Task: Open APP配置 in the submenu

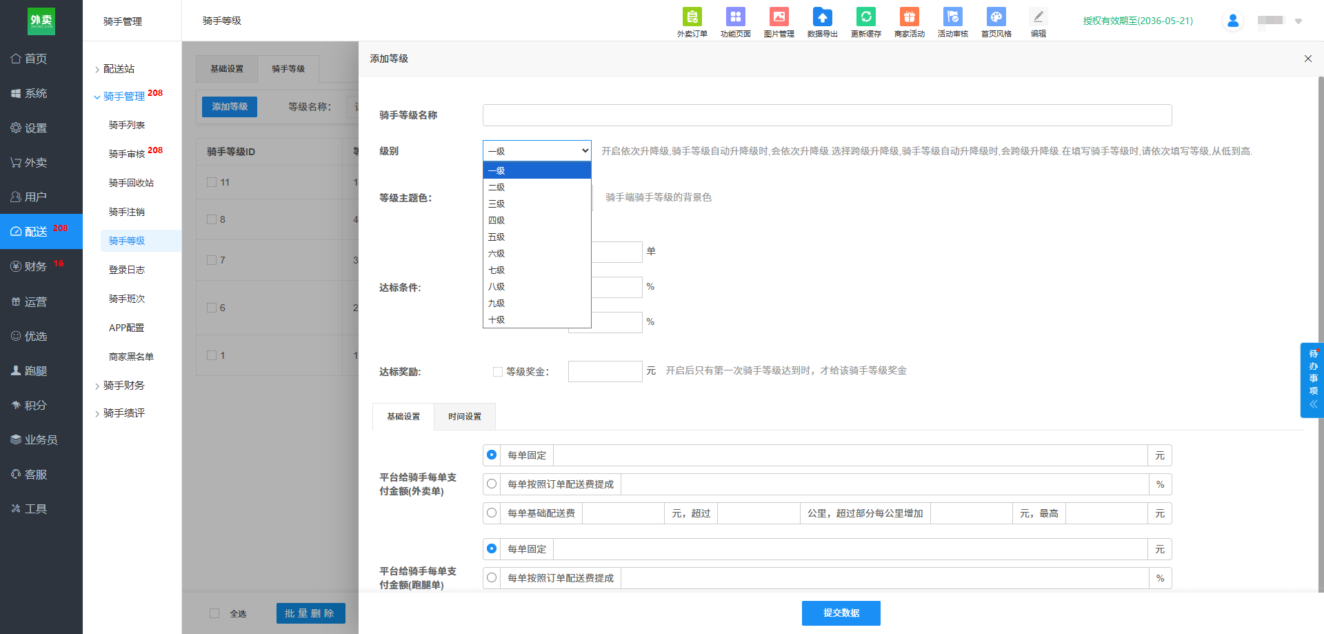Action: pyautogui.click(x=127, y=328)
